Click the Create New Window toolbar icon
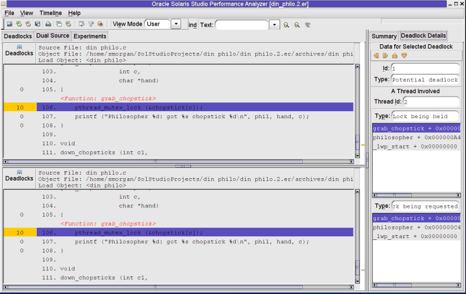This screenshot has height=294, width=466. [59, 24]
